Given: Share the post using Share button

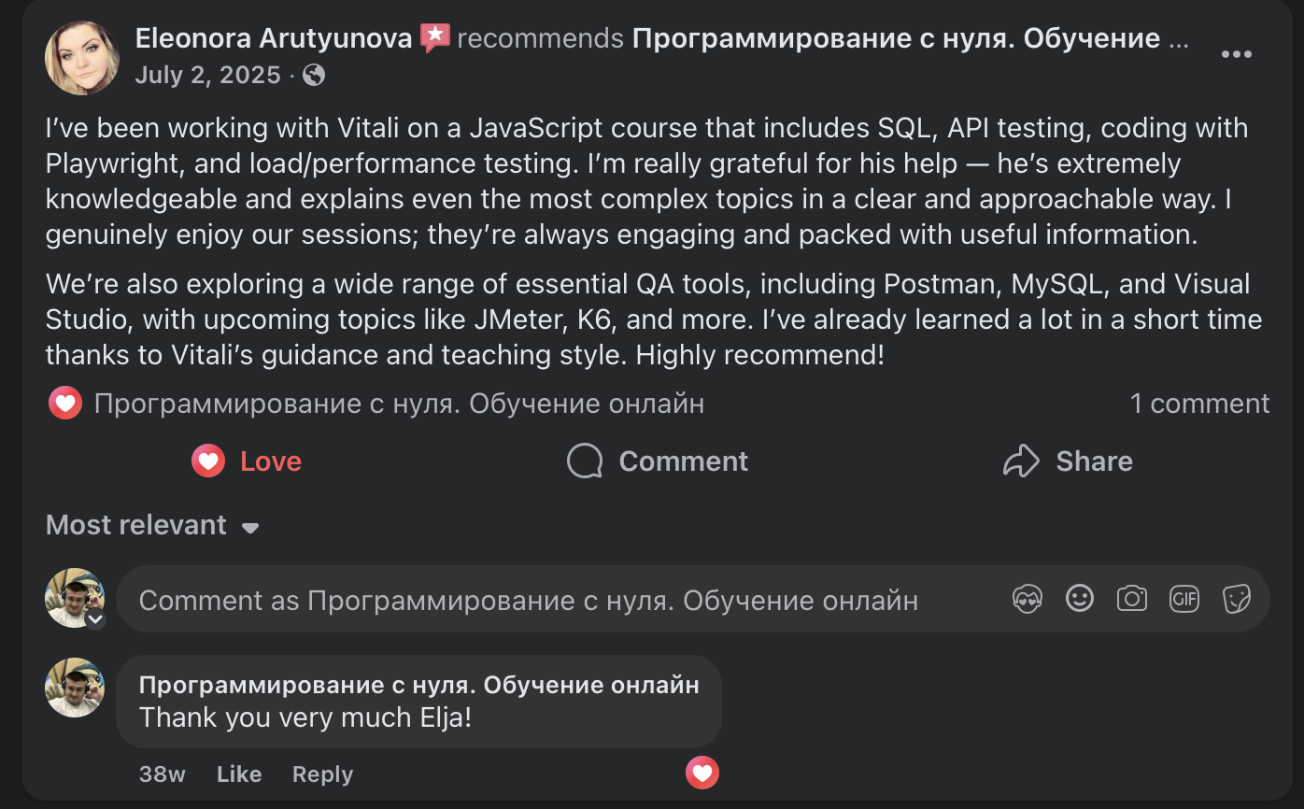Looking at the screenshot, I should point(1068,461).
